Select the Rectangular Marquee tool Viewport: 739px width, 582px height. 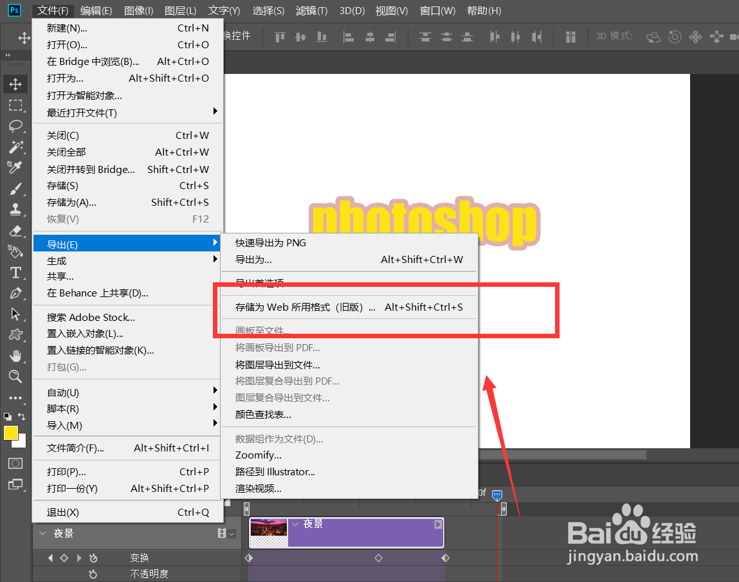click(x=15, y=105)
